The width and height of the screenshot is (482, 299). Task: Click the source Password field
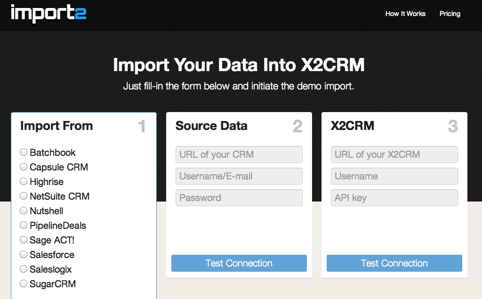click(239, 198)
